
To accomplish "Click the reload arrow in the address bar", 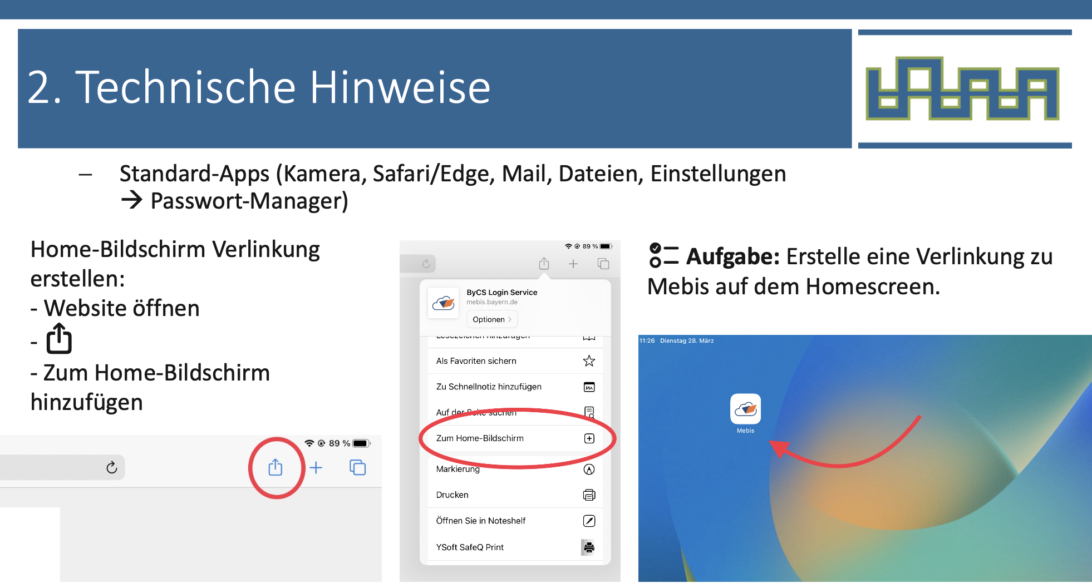I will [x=112, y=467].
